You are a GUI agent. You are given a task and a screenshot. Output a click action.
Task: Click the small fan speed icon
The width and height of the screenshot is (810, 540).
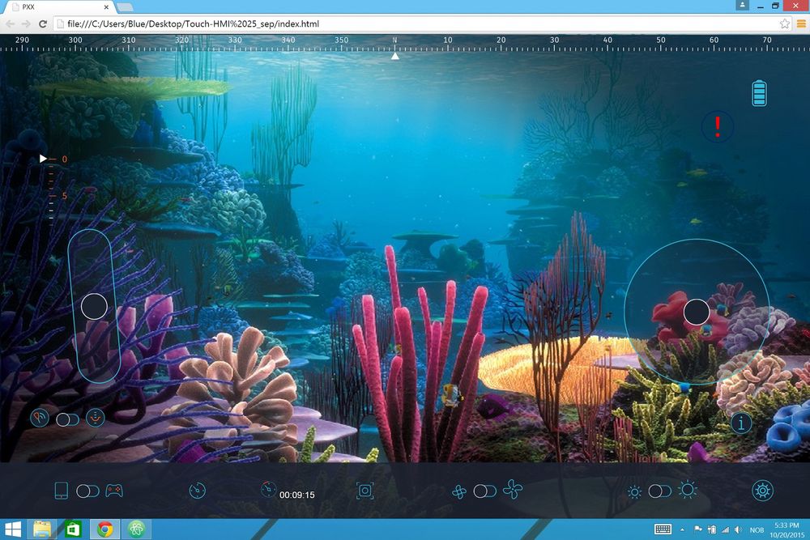tap(459, 491)
